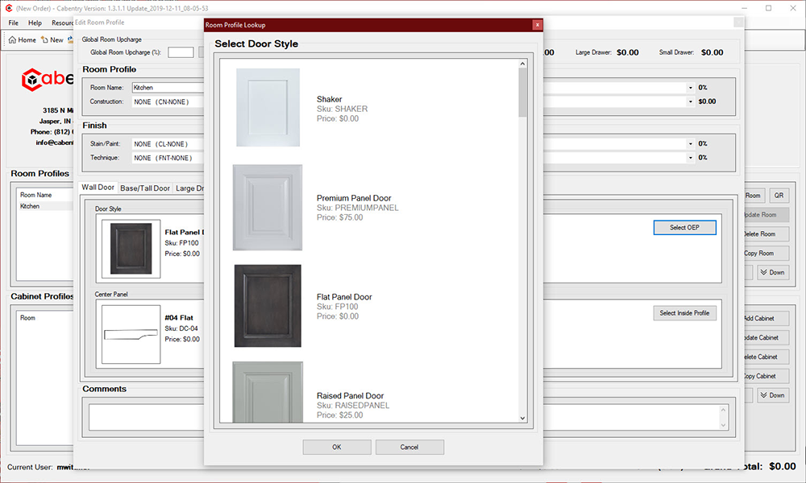806x483 pixels.
Task: Select the Shaker door thumbnail
Action: [x=268, y=107]
